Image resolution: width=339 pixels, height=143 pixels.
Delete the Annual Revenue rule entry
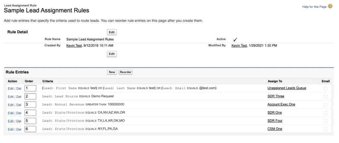coord(19,105)
